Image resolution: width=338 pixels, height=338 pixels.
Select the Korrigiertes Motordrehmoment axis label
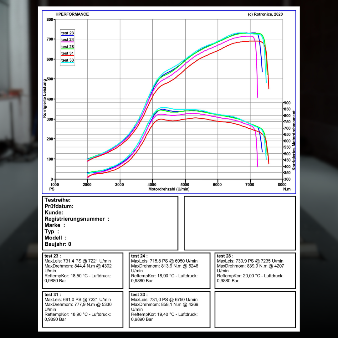pos(294,140)
